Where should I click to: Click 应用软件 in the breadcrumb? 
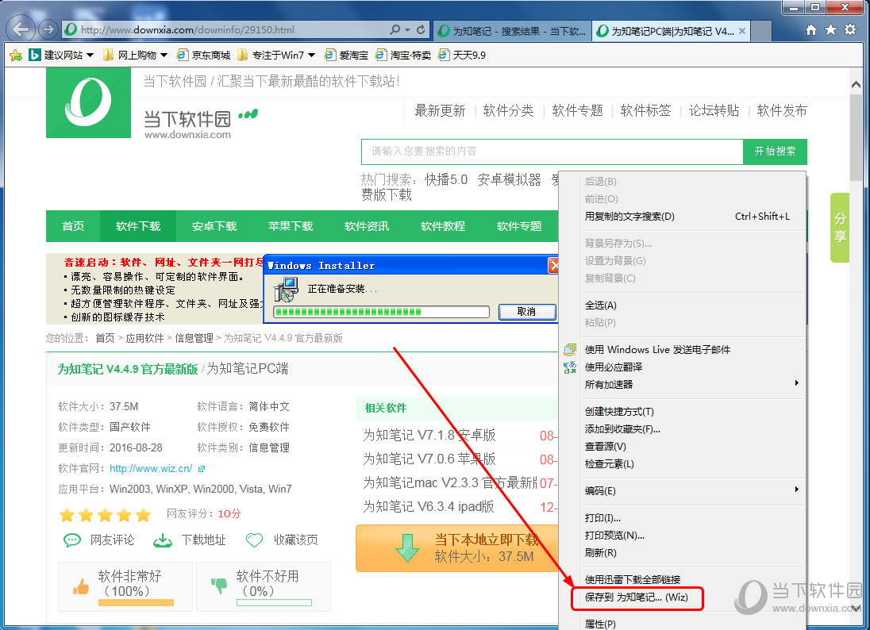tap(144, 338)
